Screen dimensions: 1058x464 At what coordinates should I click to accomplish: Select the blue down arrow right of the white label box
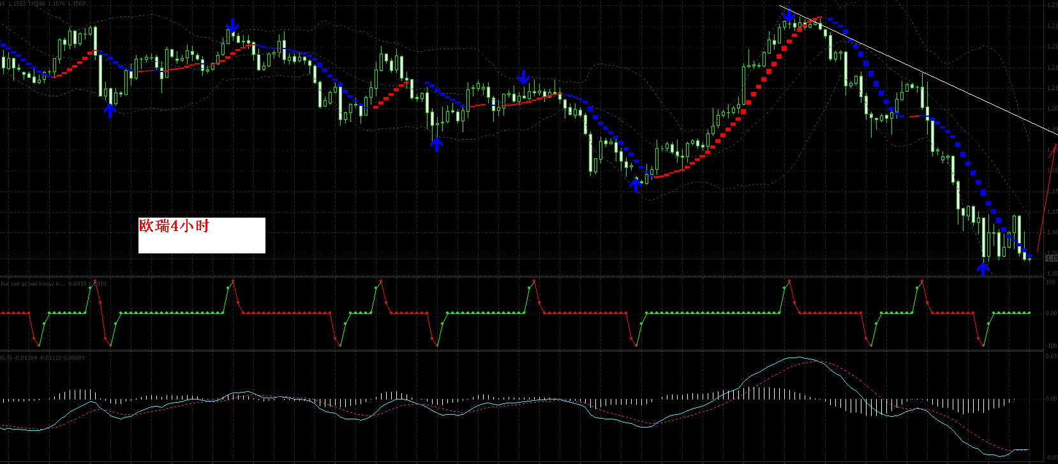(x=523, y=77)
